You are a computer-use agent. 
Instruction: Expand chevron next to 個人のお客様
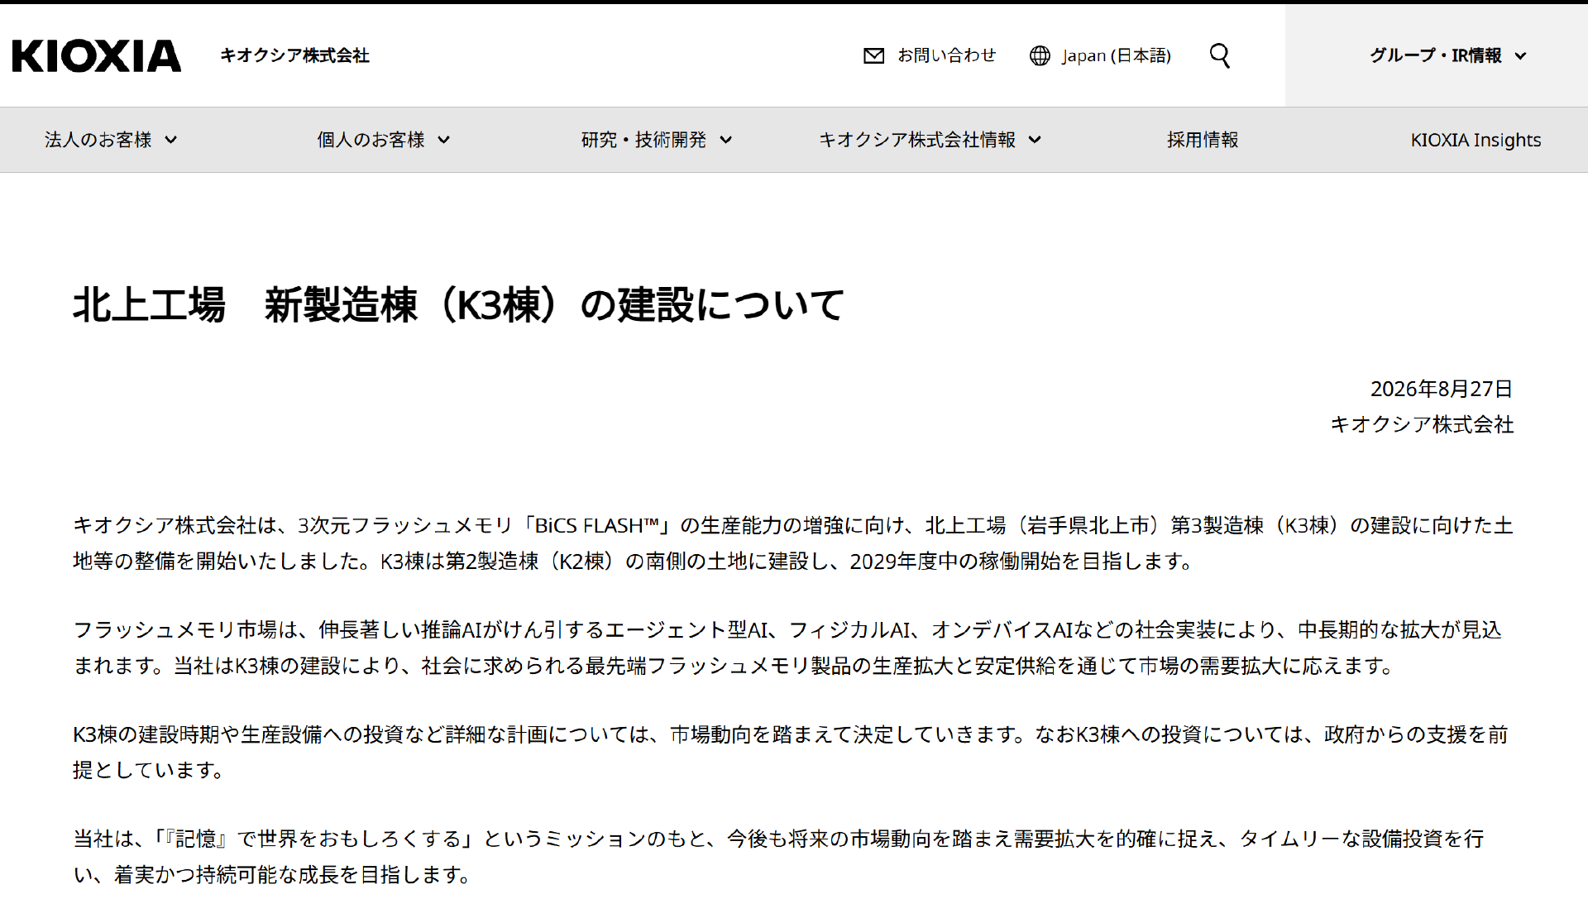click(444, 140)
